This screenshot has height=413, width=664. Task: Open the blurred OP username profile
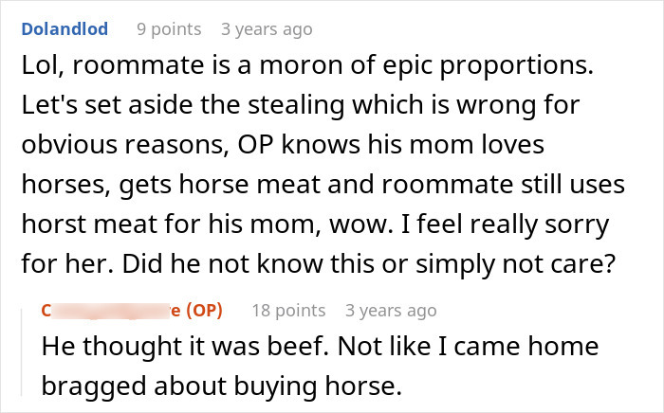(x=106, y=310)
